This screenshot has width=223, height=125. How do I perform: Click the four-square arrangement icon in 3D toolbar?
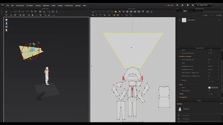40,12
